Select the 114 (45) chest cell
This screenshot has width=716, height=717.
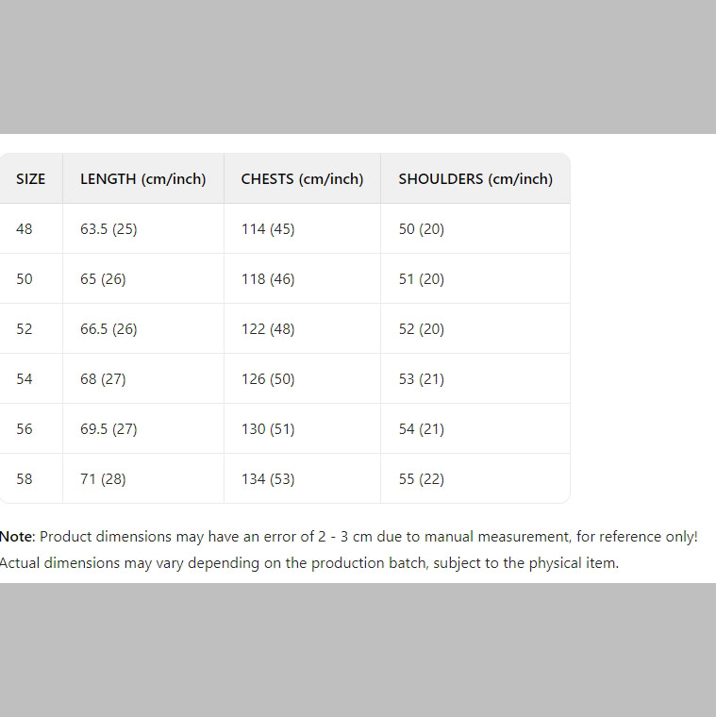[268, 229]
